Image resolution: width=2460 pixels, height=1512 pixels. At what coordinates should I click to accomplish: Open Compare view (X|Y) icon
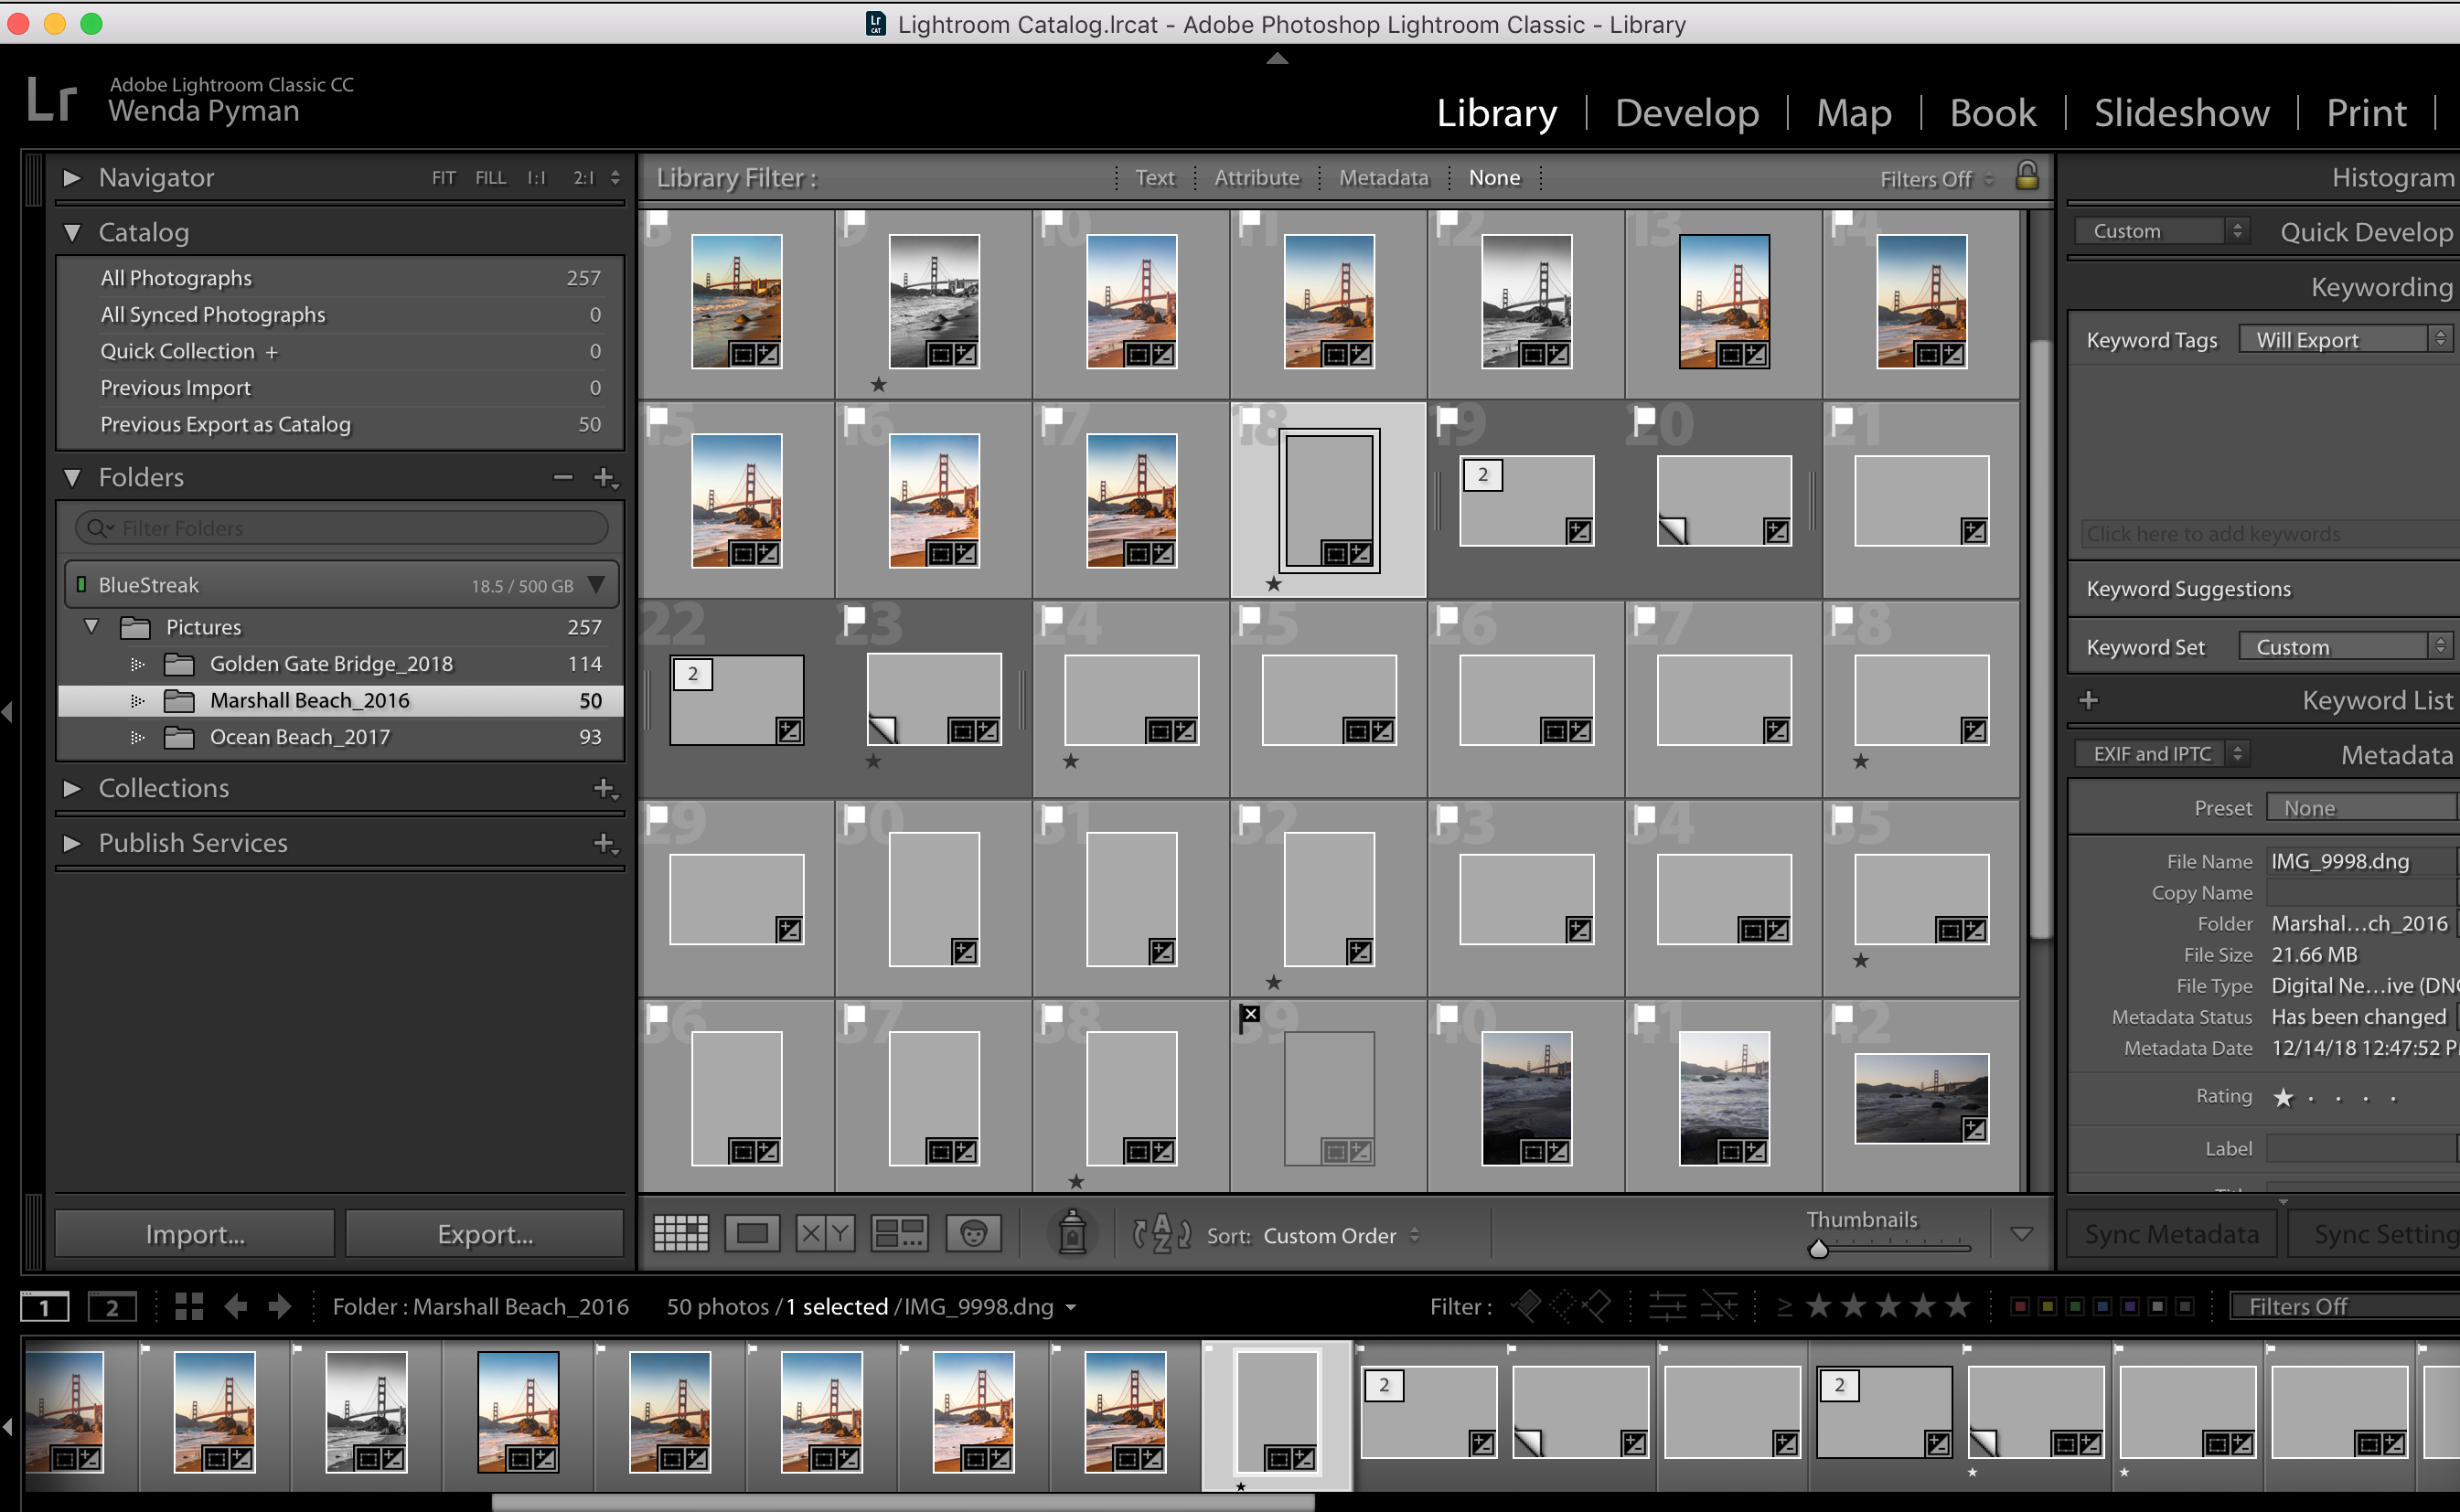click(x=824, y=1233)
